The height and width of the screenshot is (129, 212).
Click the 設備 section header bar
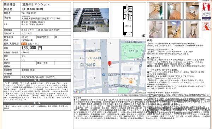coord(37,80)
